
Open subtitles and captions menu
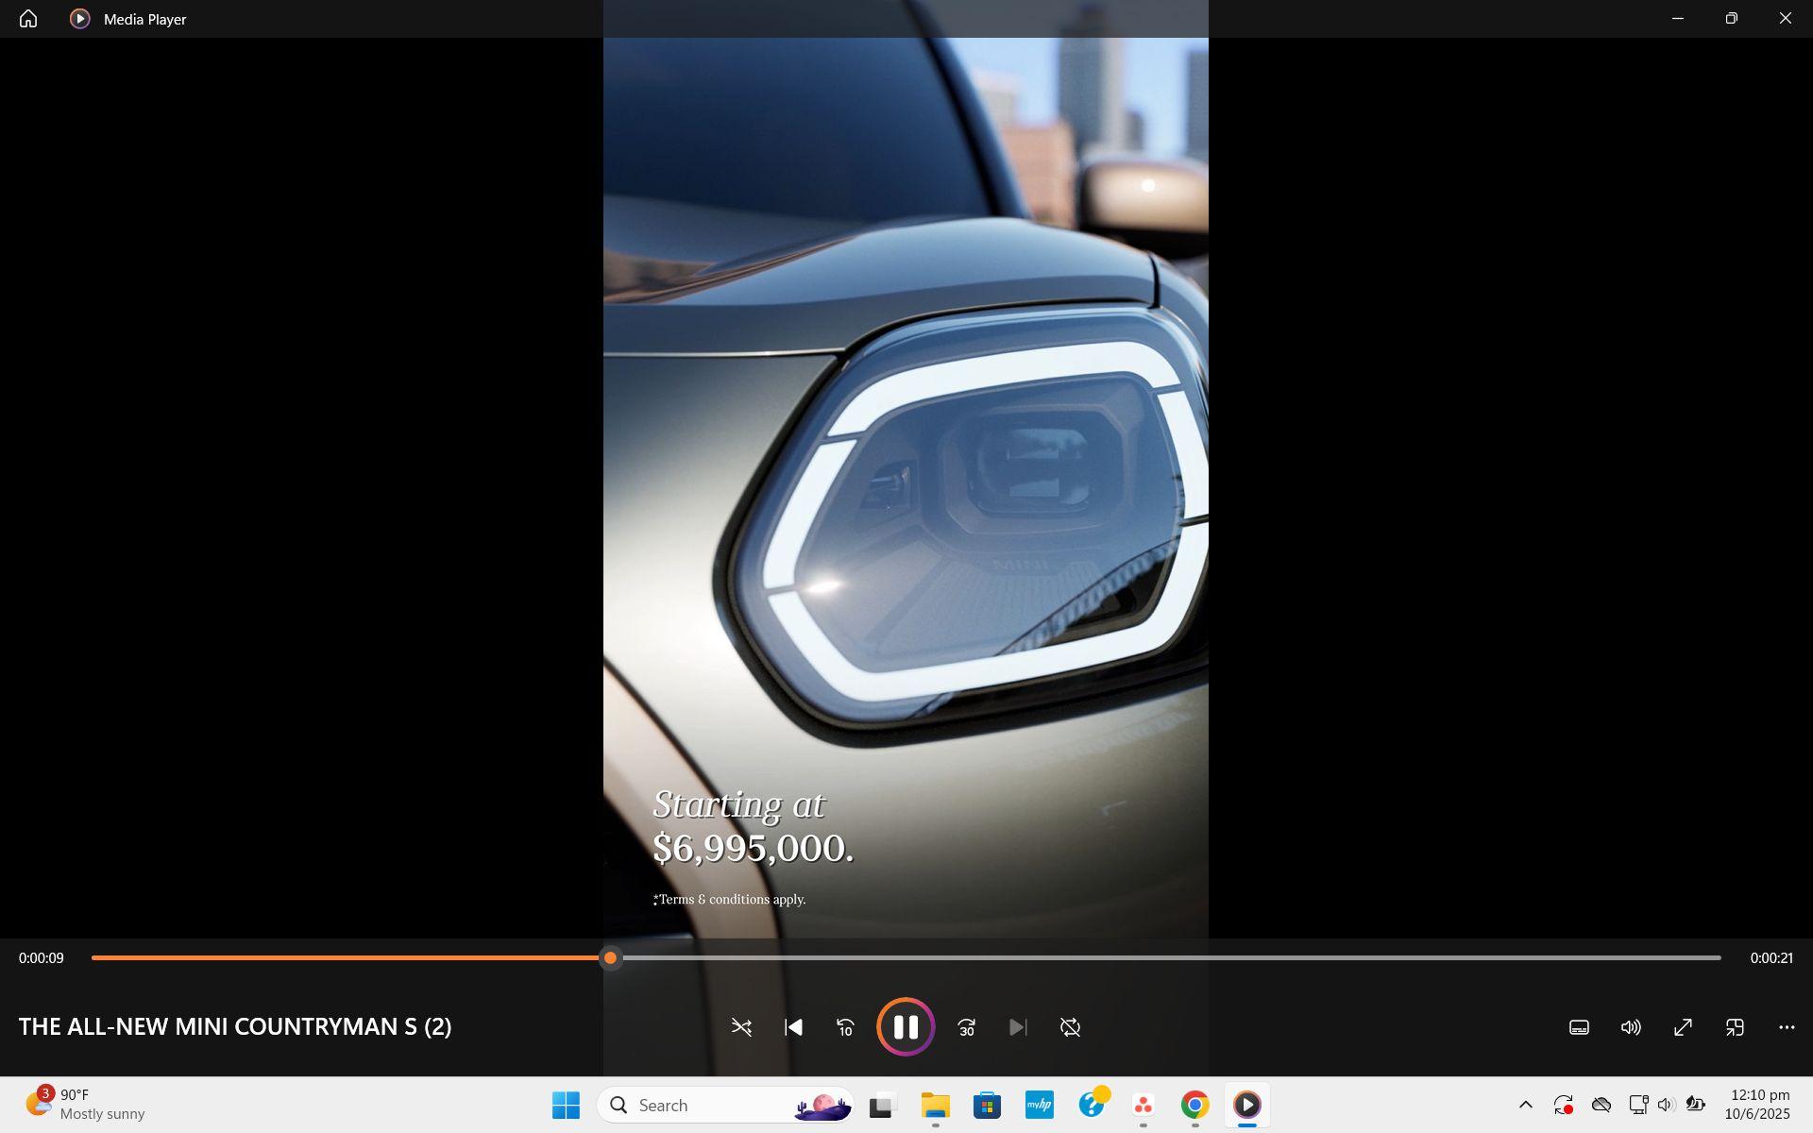click(x=1579, y=1027)
